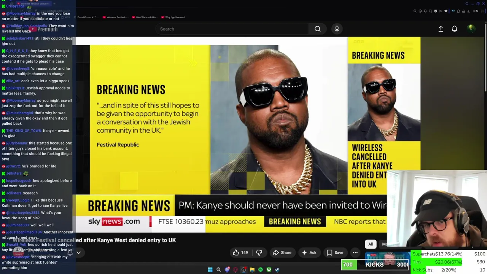Click the video title 'Wireless Festival cancelled after Kanye West denied entry to UK'
The width and height of the screenshot is (487, 274).
94,240
